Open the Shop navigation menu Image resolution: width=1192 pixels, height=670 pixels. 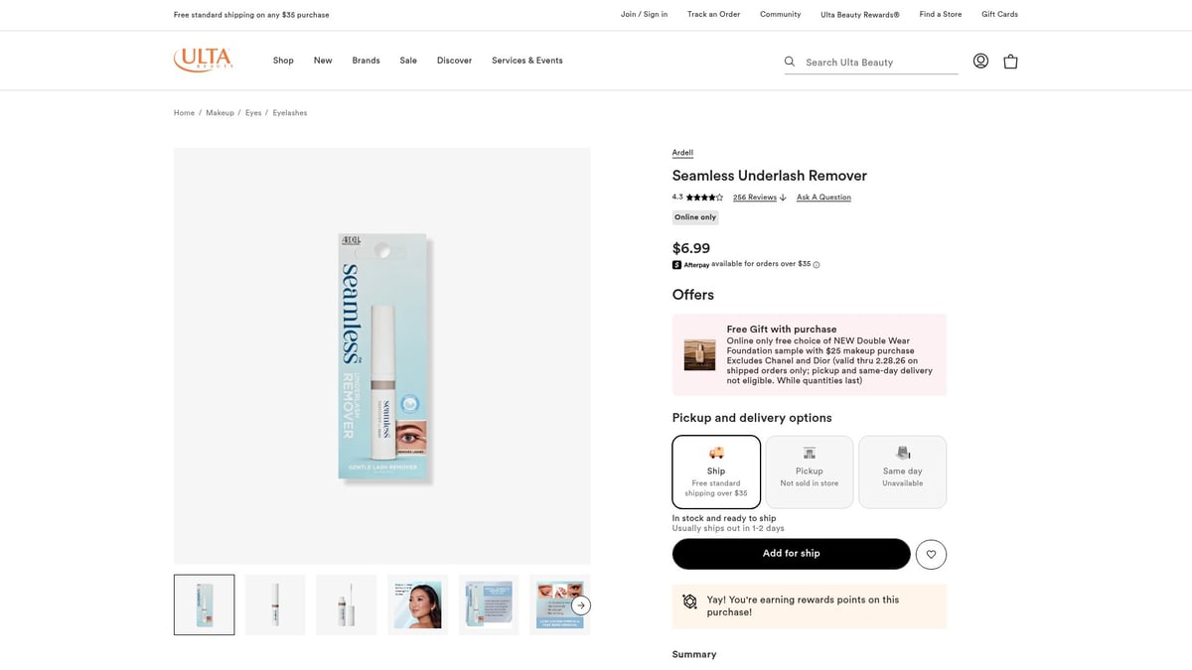[283, 61]
